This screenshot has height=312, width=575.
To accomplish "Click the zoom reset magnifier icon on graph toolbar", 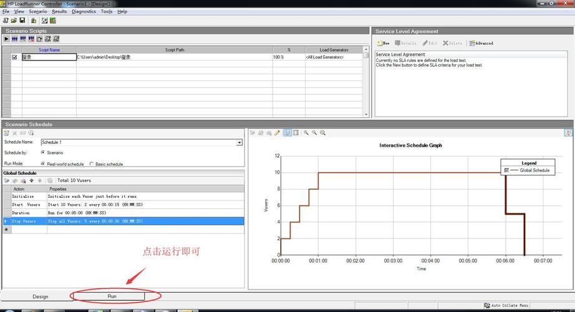I will pos(322,133).
